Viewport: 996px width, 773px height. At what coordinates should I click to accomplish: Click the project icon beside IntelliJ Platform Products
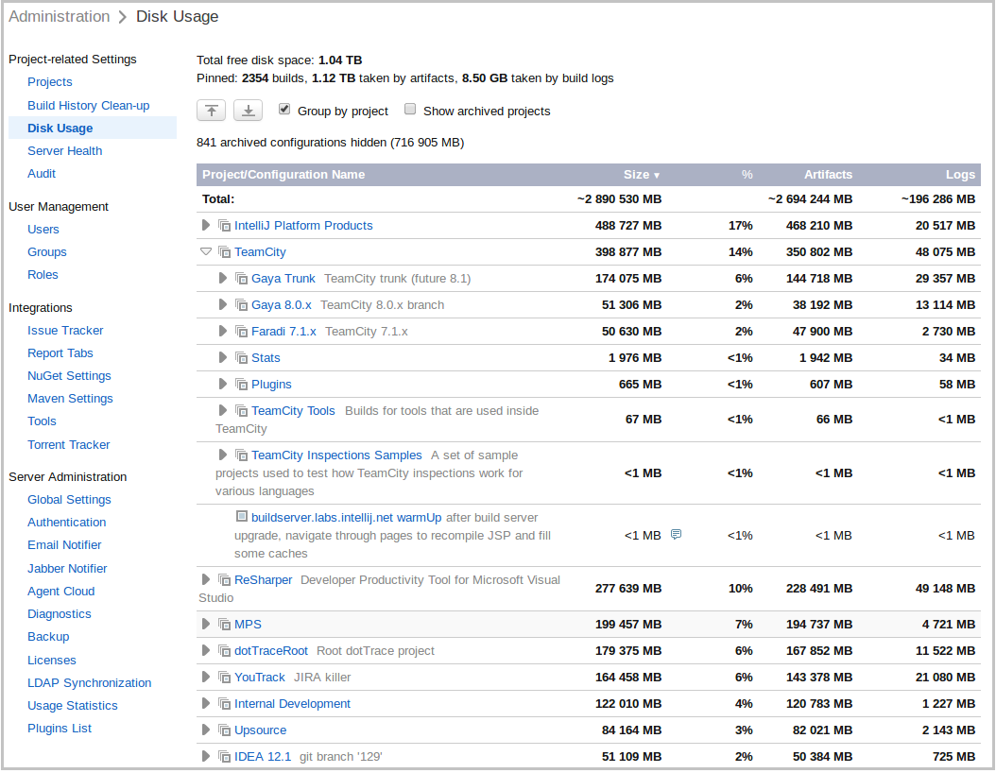pyautogui.click(x=223, y=225)
